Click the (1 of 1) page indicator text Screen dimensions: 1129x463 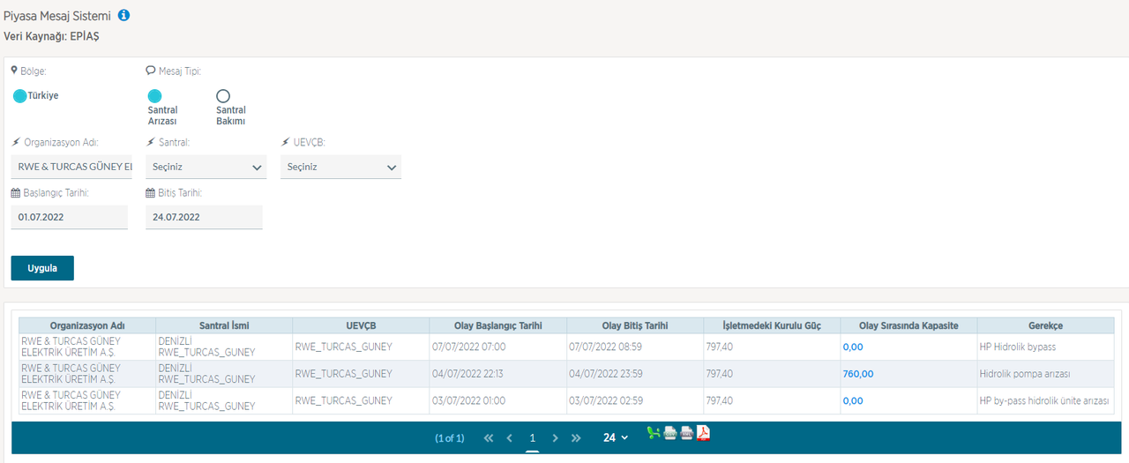pos(450,437)
